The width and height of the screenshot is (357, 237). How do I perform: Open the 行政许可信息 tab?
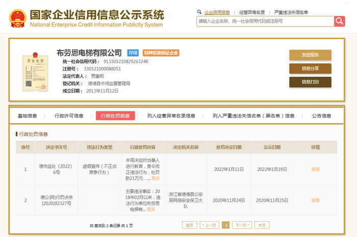coord(69,116)
